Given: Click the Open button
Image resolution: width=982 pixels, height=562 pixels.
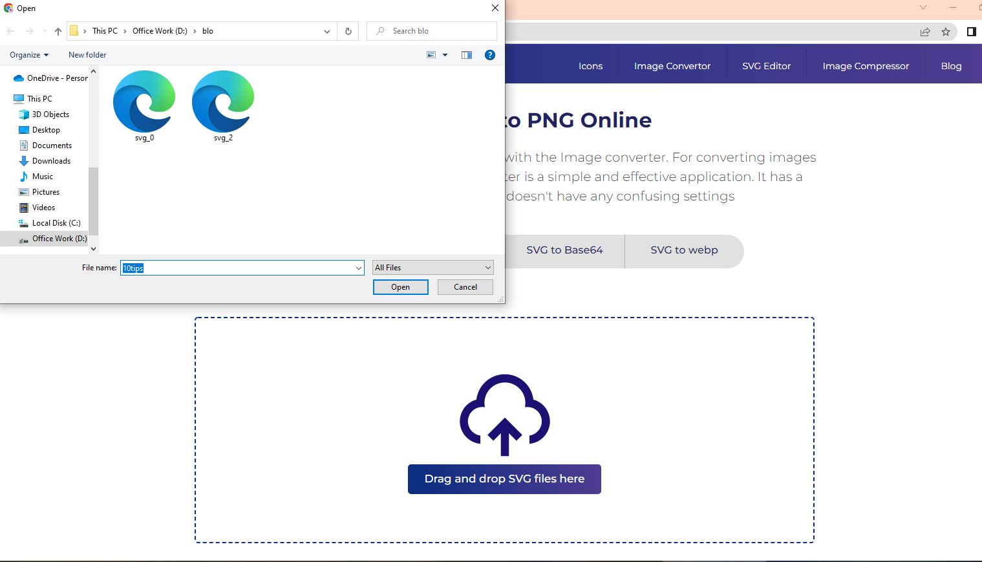Looking at the screenshot, I should 401,287.
